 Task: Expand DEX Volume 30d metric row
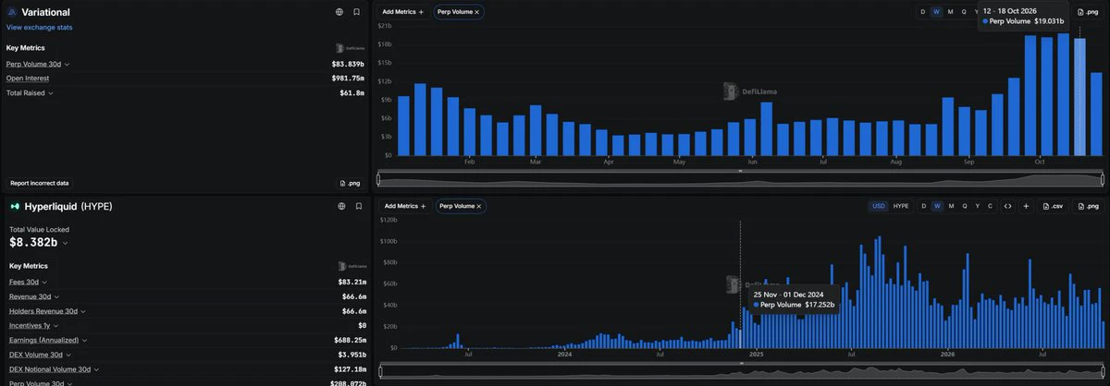coord(70,355)
